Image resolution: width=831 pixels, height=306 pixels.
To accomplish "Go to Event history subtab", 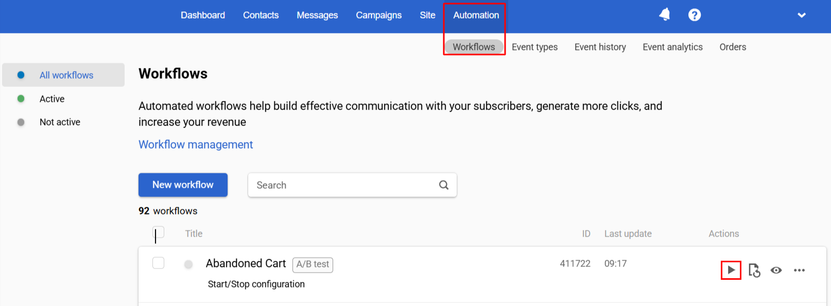I will (600, 47).
